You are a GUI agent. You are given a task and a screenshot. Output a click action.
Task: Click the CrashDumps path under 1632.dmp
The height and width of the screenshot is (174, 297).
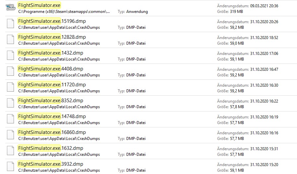coord(59,155)
